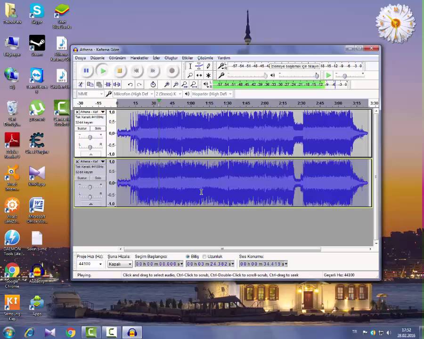The image size is (424, 339).
Task: Select the Zoom (magnifier) tool
Action: click(190, 75)
